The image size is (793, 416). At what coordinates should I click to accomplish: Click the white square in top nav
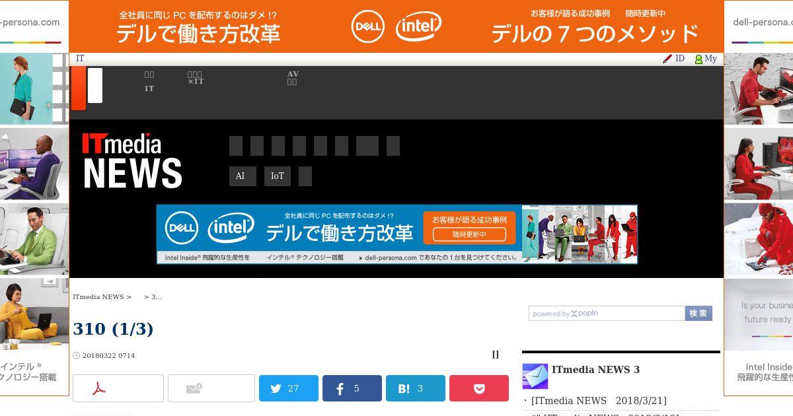pyautogui.click(x=95, y=85)
